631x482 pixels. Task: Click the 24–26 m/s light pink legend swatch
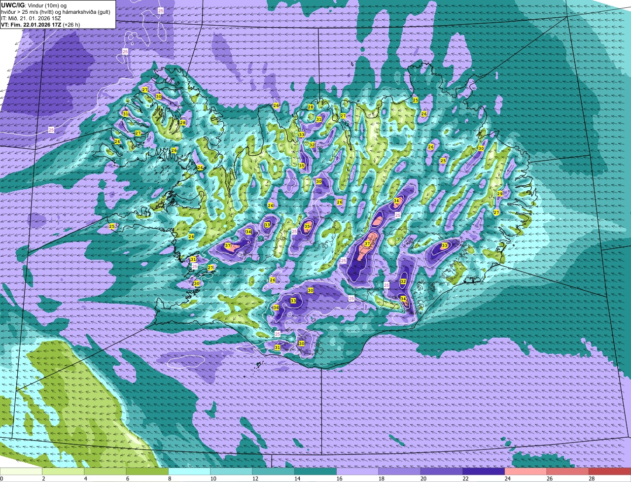pyautogui.click(x=526, y=472)
